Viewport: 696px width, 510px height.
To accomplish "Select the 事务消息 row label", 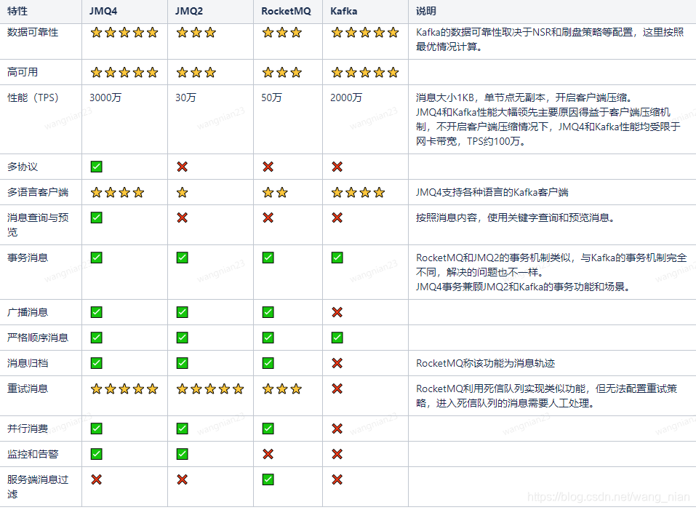I will point(28,258).
